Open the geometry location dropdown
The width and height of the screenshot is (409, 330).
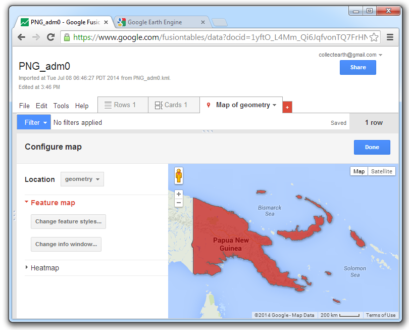[x=82, y=179]
